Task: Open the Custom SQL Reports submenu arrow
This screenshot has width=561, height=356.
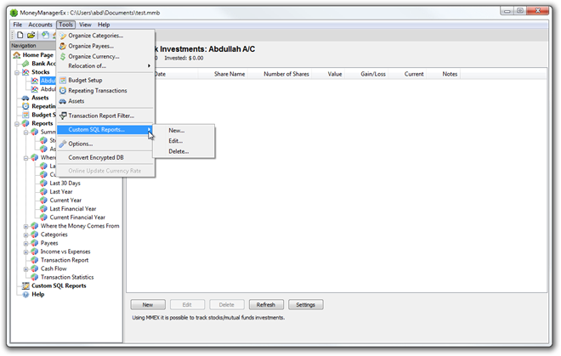Action: pos(149,129)
